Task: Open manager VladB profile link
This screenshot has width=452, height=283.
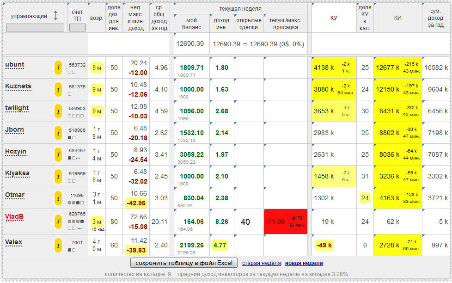Action: click(14, 217)
